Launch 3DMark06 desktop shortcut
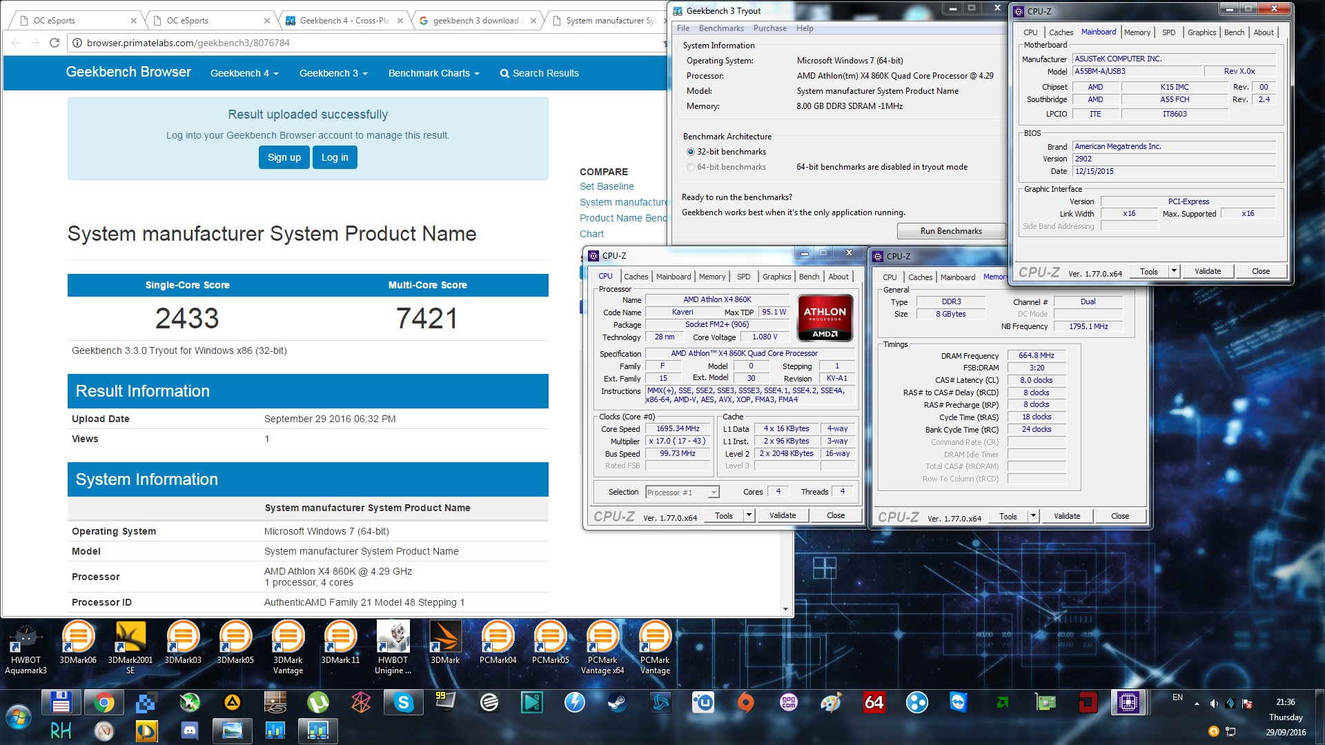The image size is (1325, 745). tap(78, 643)
